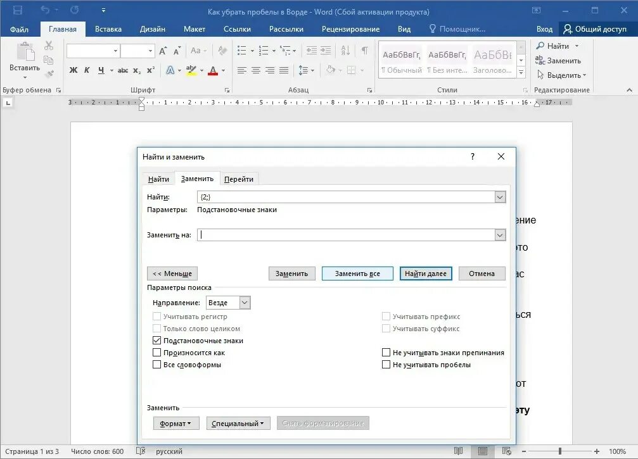Check 'Произносится как' checkbox
The height and width of the screenshot is (459, 638).
[156, 353]
